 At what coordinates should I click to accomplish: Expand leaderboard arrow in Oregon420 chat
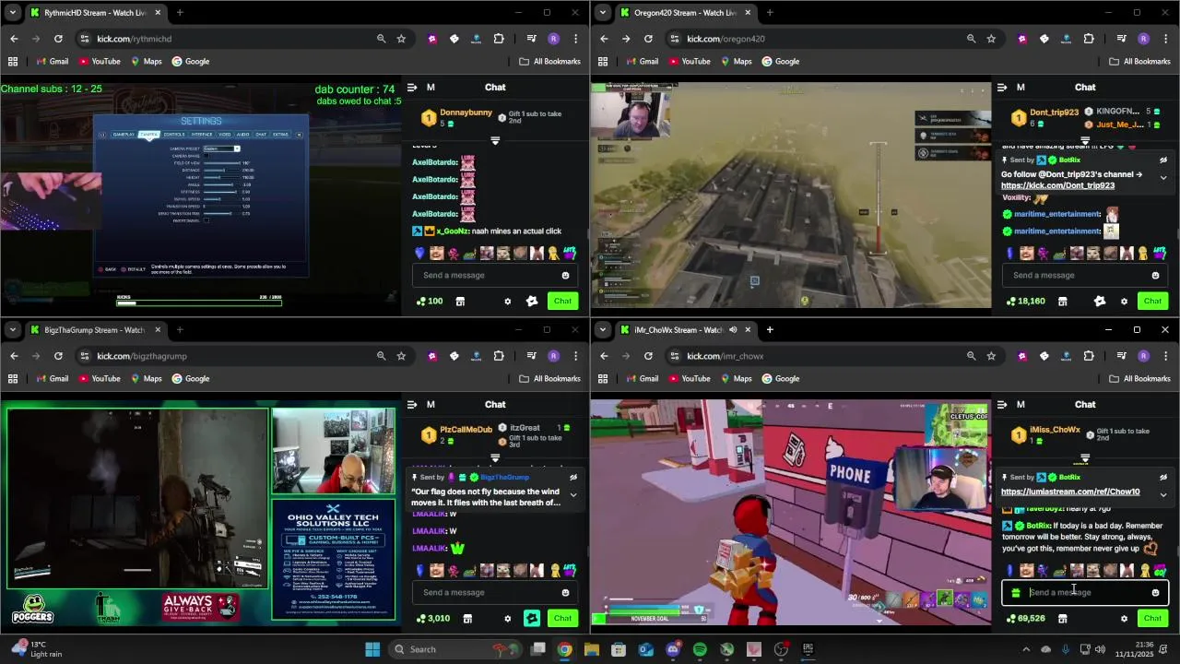click(x=1085, y=141)
